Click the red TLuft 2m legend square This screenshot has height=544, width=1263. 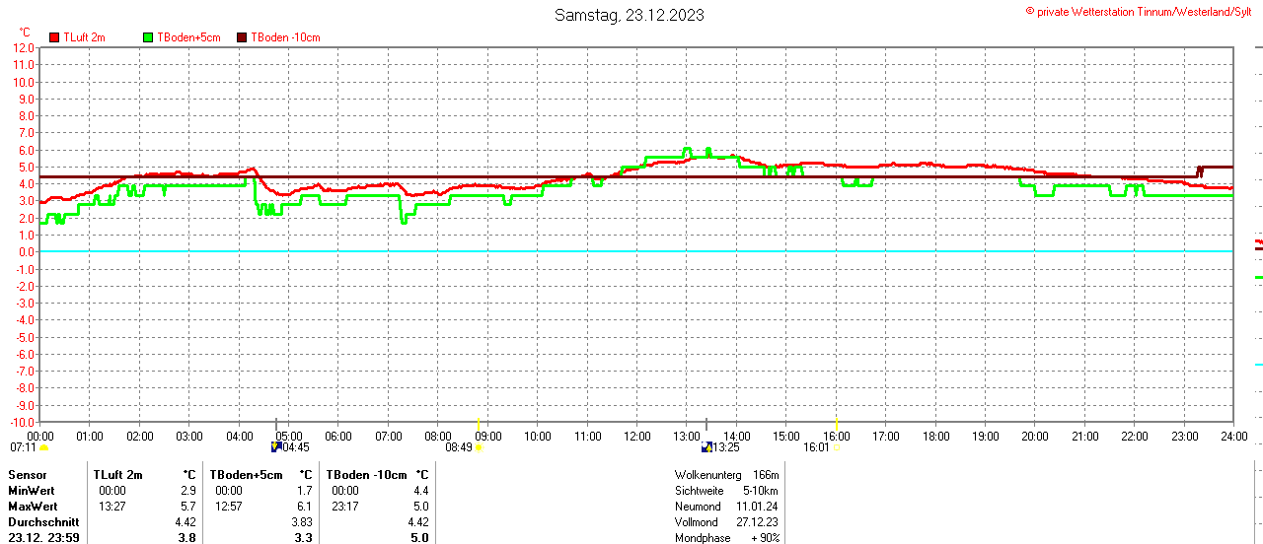(54, 37)
